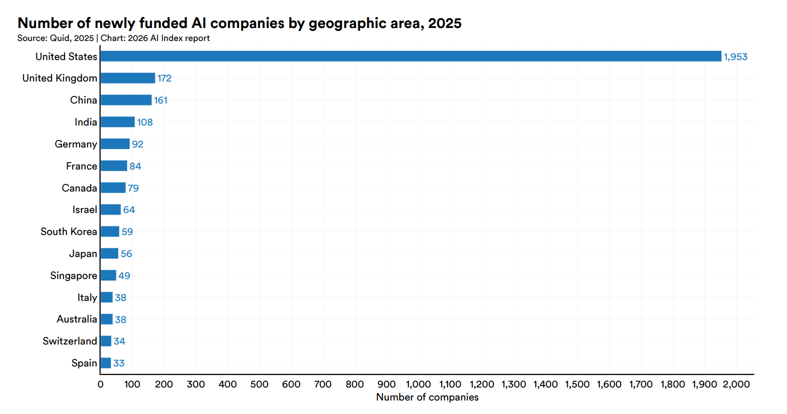Click the Source: Quid, 2025 text
This screenshot has width=787, height=414.
click(56, 38)
